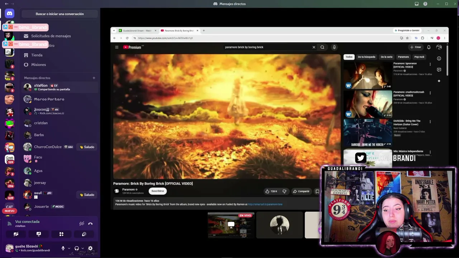Select the Todos filter chip
Image resolution: width=459 pixels, height=258 pixels.
[349, 57]
